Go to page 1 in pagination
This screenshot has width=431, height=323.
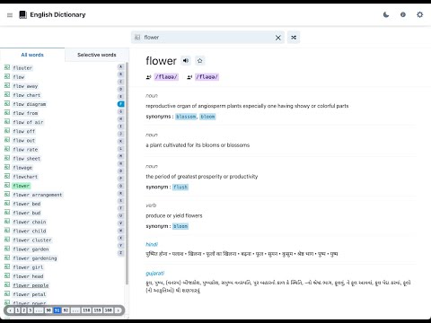(17, 310)
